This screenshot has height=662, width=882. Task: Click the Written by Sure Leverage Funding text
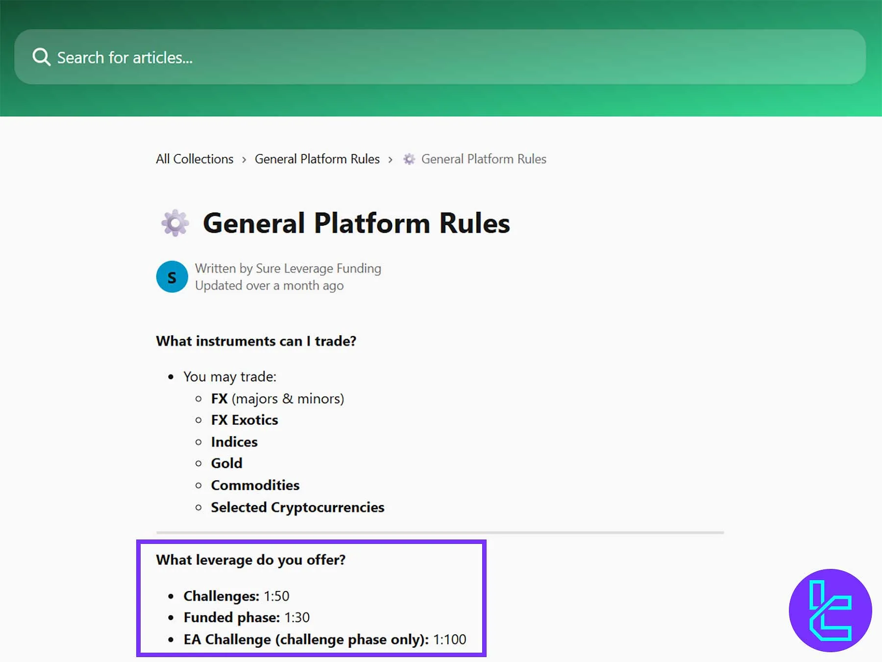[x=288, y=269]
